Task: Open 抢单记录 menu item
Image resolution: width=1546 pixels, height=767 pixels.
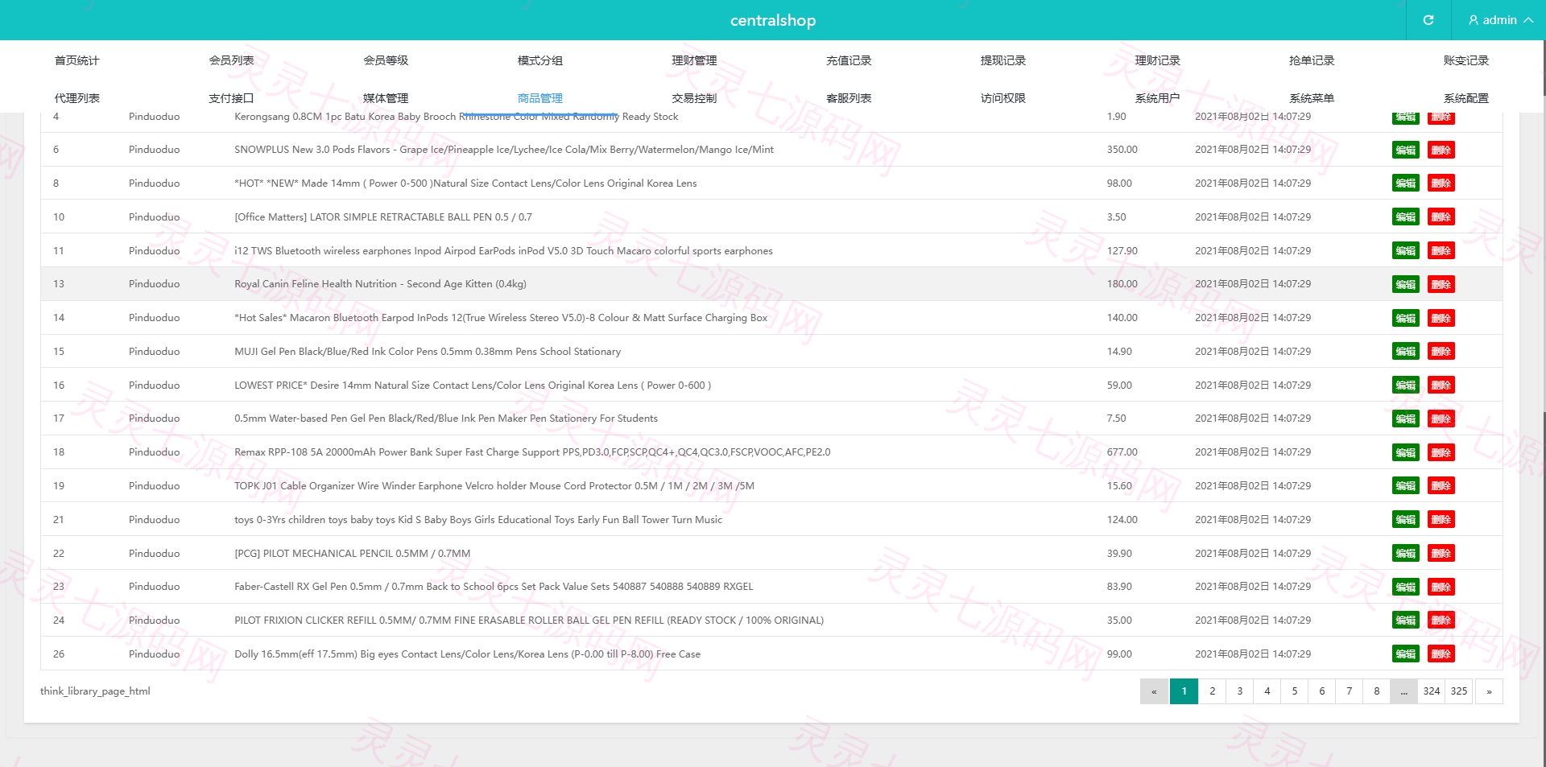Action: point(1312,60)
